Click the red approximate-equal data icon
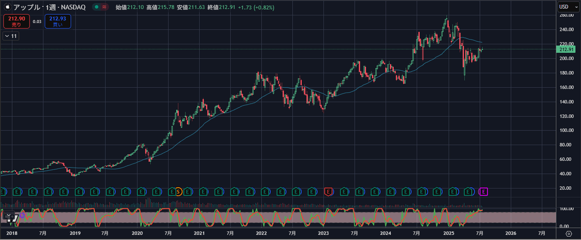The width and height of the screenshot is (581, 240). point(105,7)
